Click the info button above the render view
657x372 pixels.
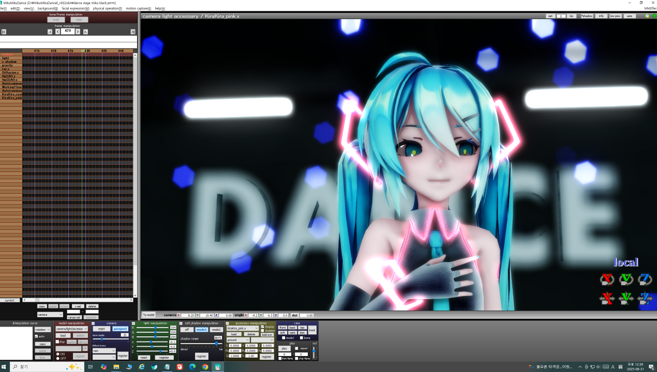(601, 16)
